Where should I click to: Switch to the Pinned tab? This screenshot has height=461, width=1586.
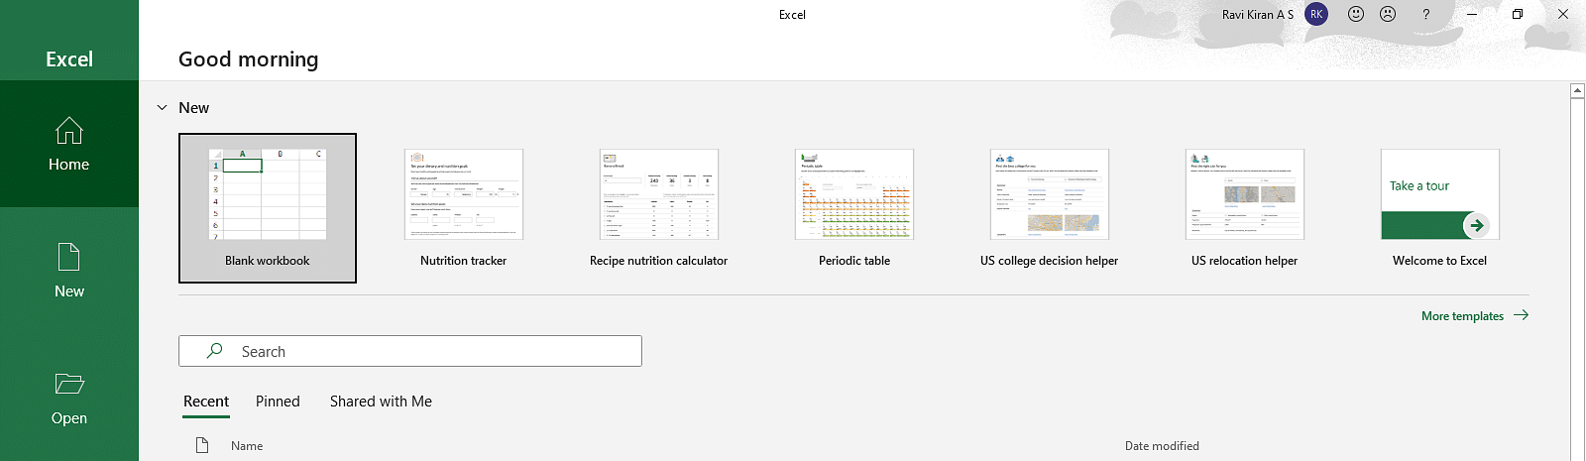(278, 402)
